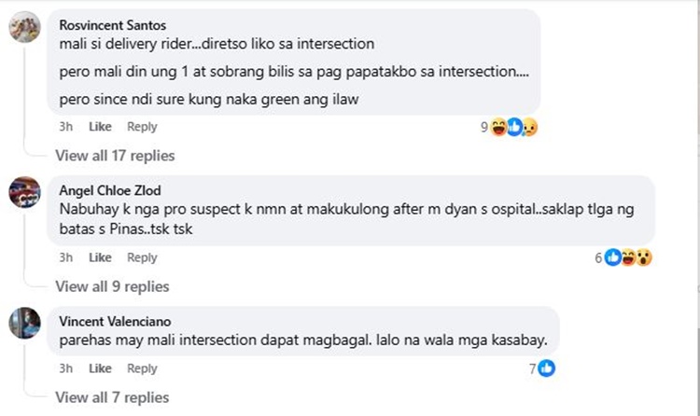This screenshot has height=416, width=700.
Task: Open Rosvincent Santos's profile picture
Action: [x=24, y=29]
